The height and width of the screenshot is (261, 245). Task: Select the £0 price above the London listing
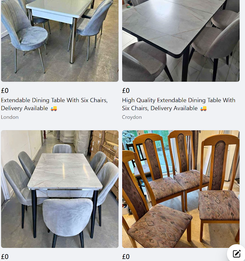tap(5, 91)
